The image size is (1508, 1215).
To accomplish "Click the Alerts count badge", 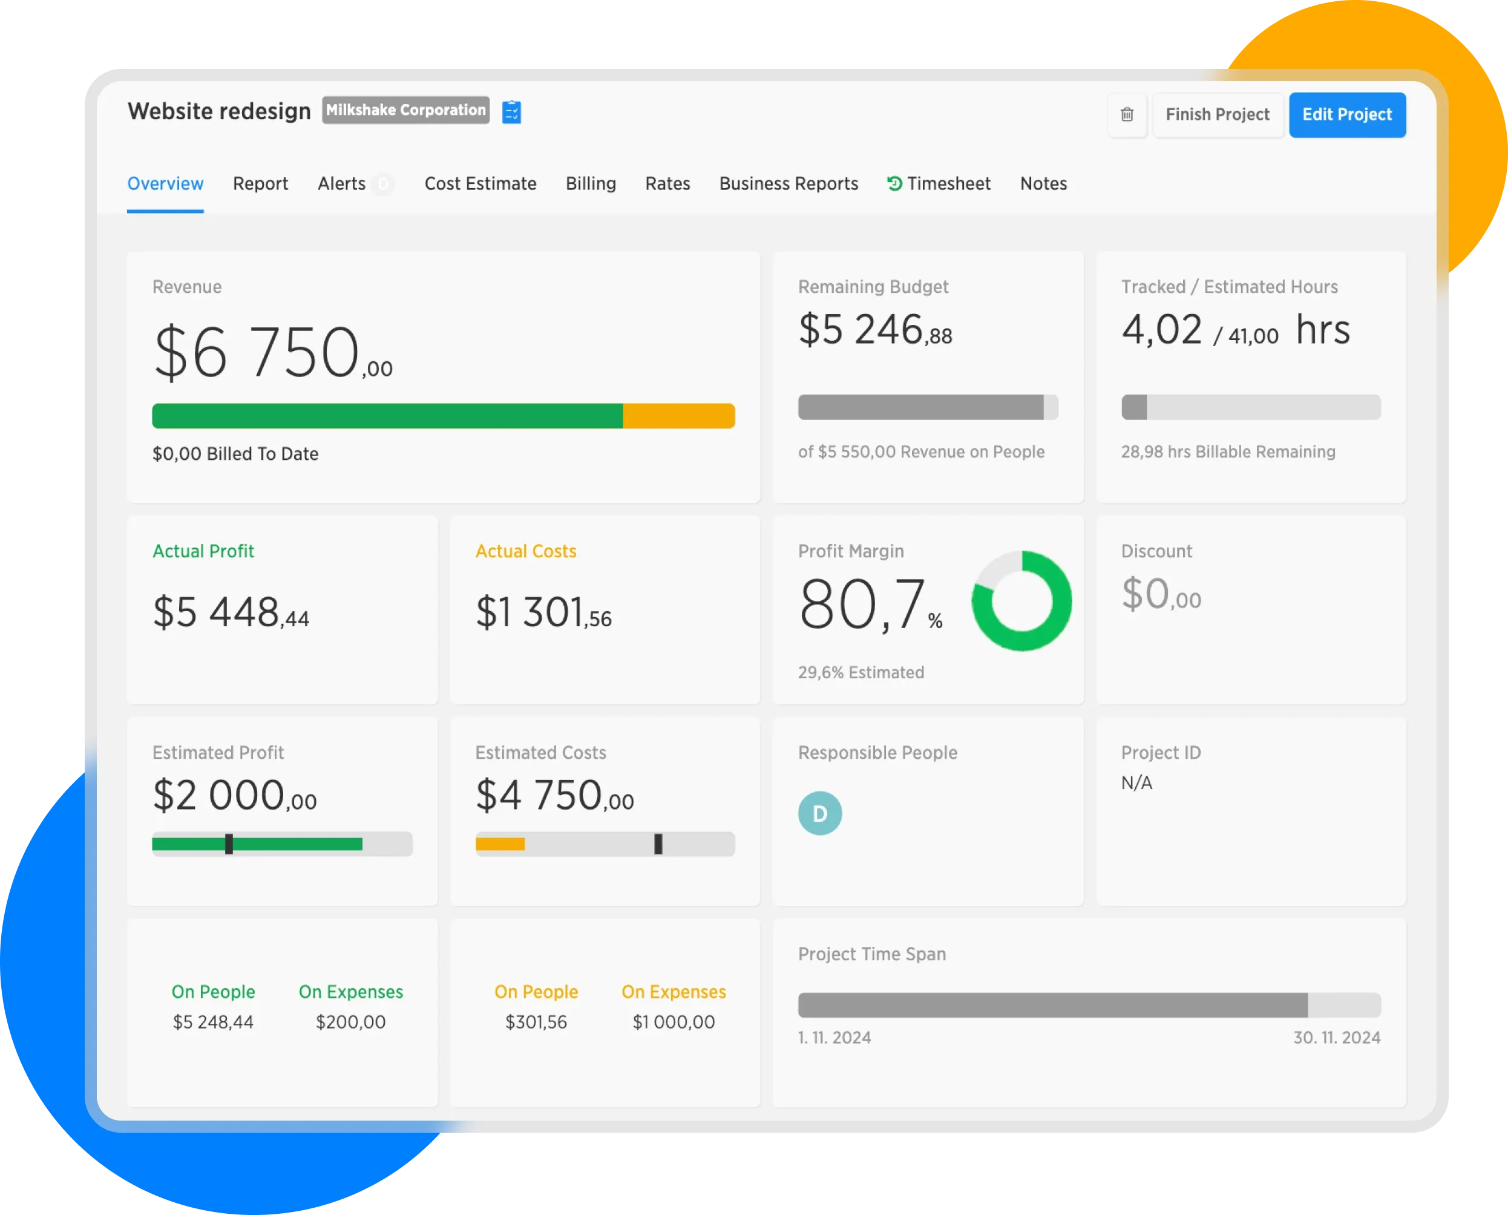I will (x=383, y=184).
